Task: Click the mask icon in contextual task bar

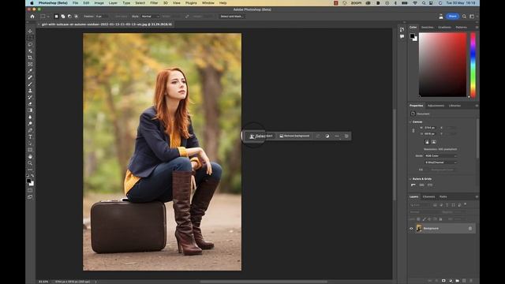Action: click(x=318, y=136)
